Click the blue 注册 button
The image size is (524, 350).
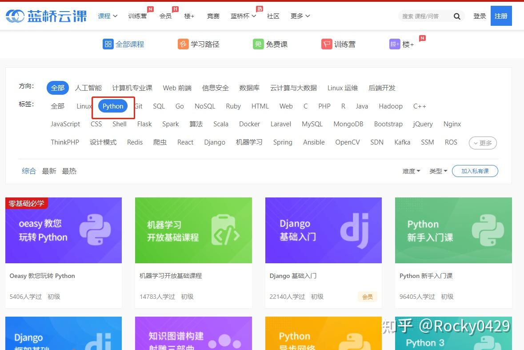(501, 16)
